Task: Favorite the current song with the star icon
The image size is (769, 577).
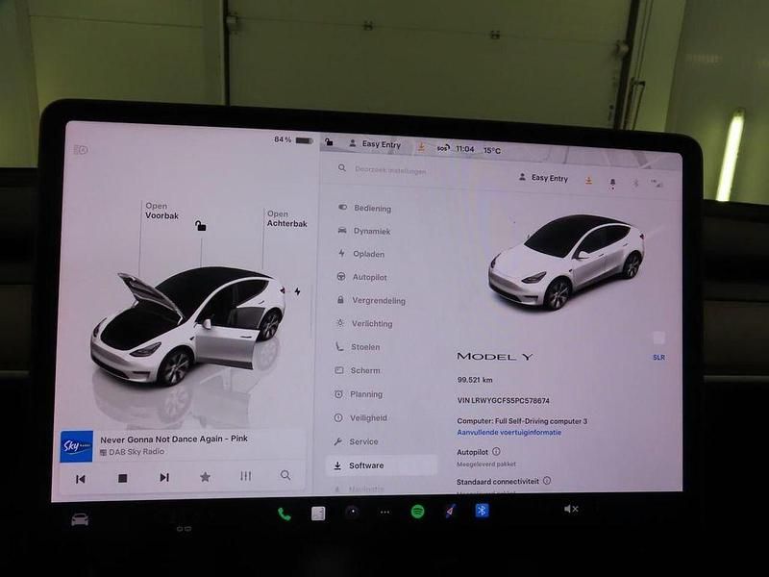Action: click(x=206, y=475)
